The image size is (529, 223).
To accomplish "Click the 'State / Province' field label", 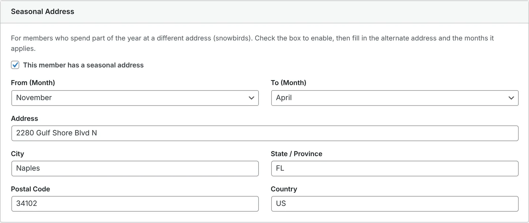I will (297, 154).
